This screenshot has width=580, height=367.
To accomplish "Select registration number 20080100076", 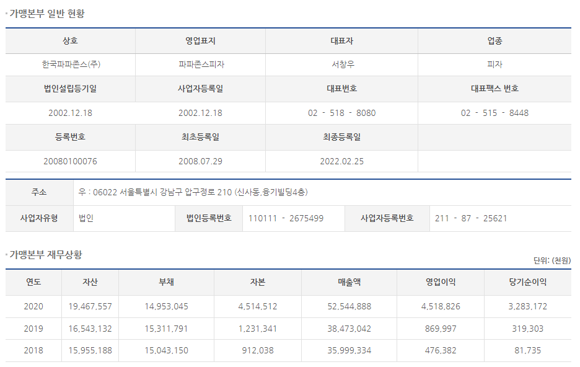I will (70, 161).
